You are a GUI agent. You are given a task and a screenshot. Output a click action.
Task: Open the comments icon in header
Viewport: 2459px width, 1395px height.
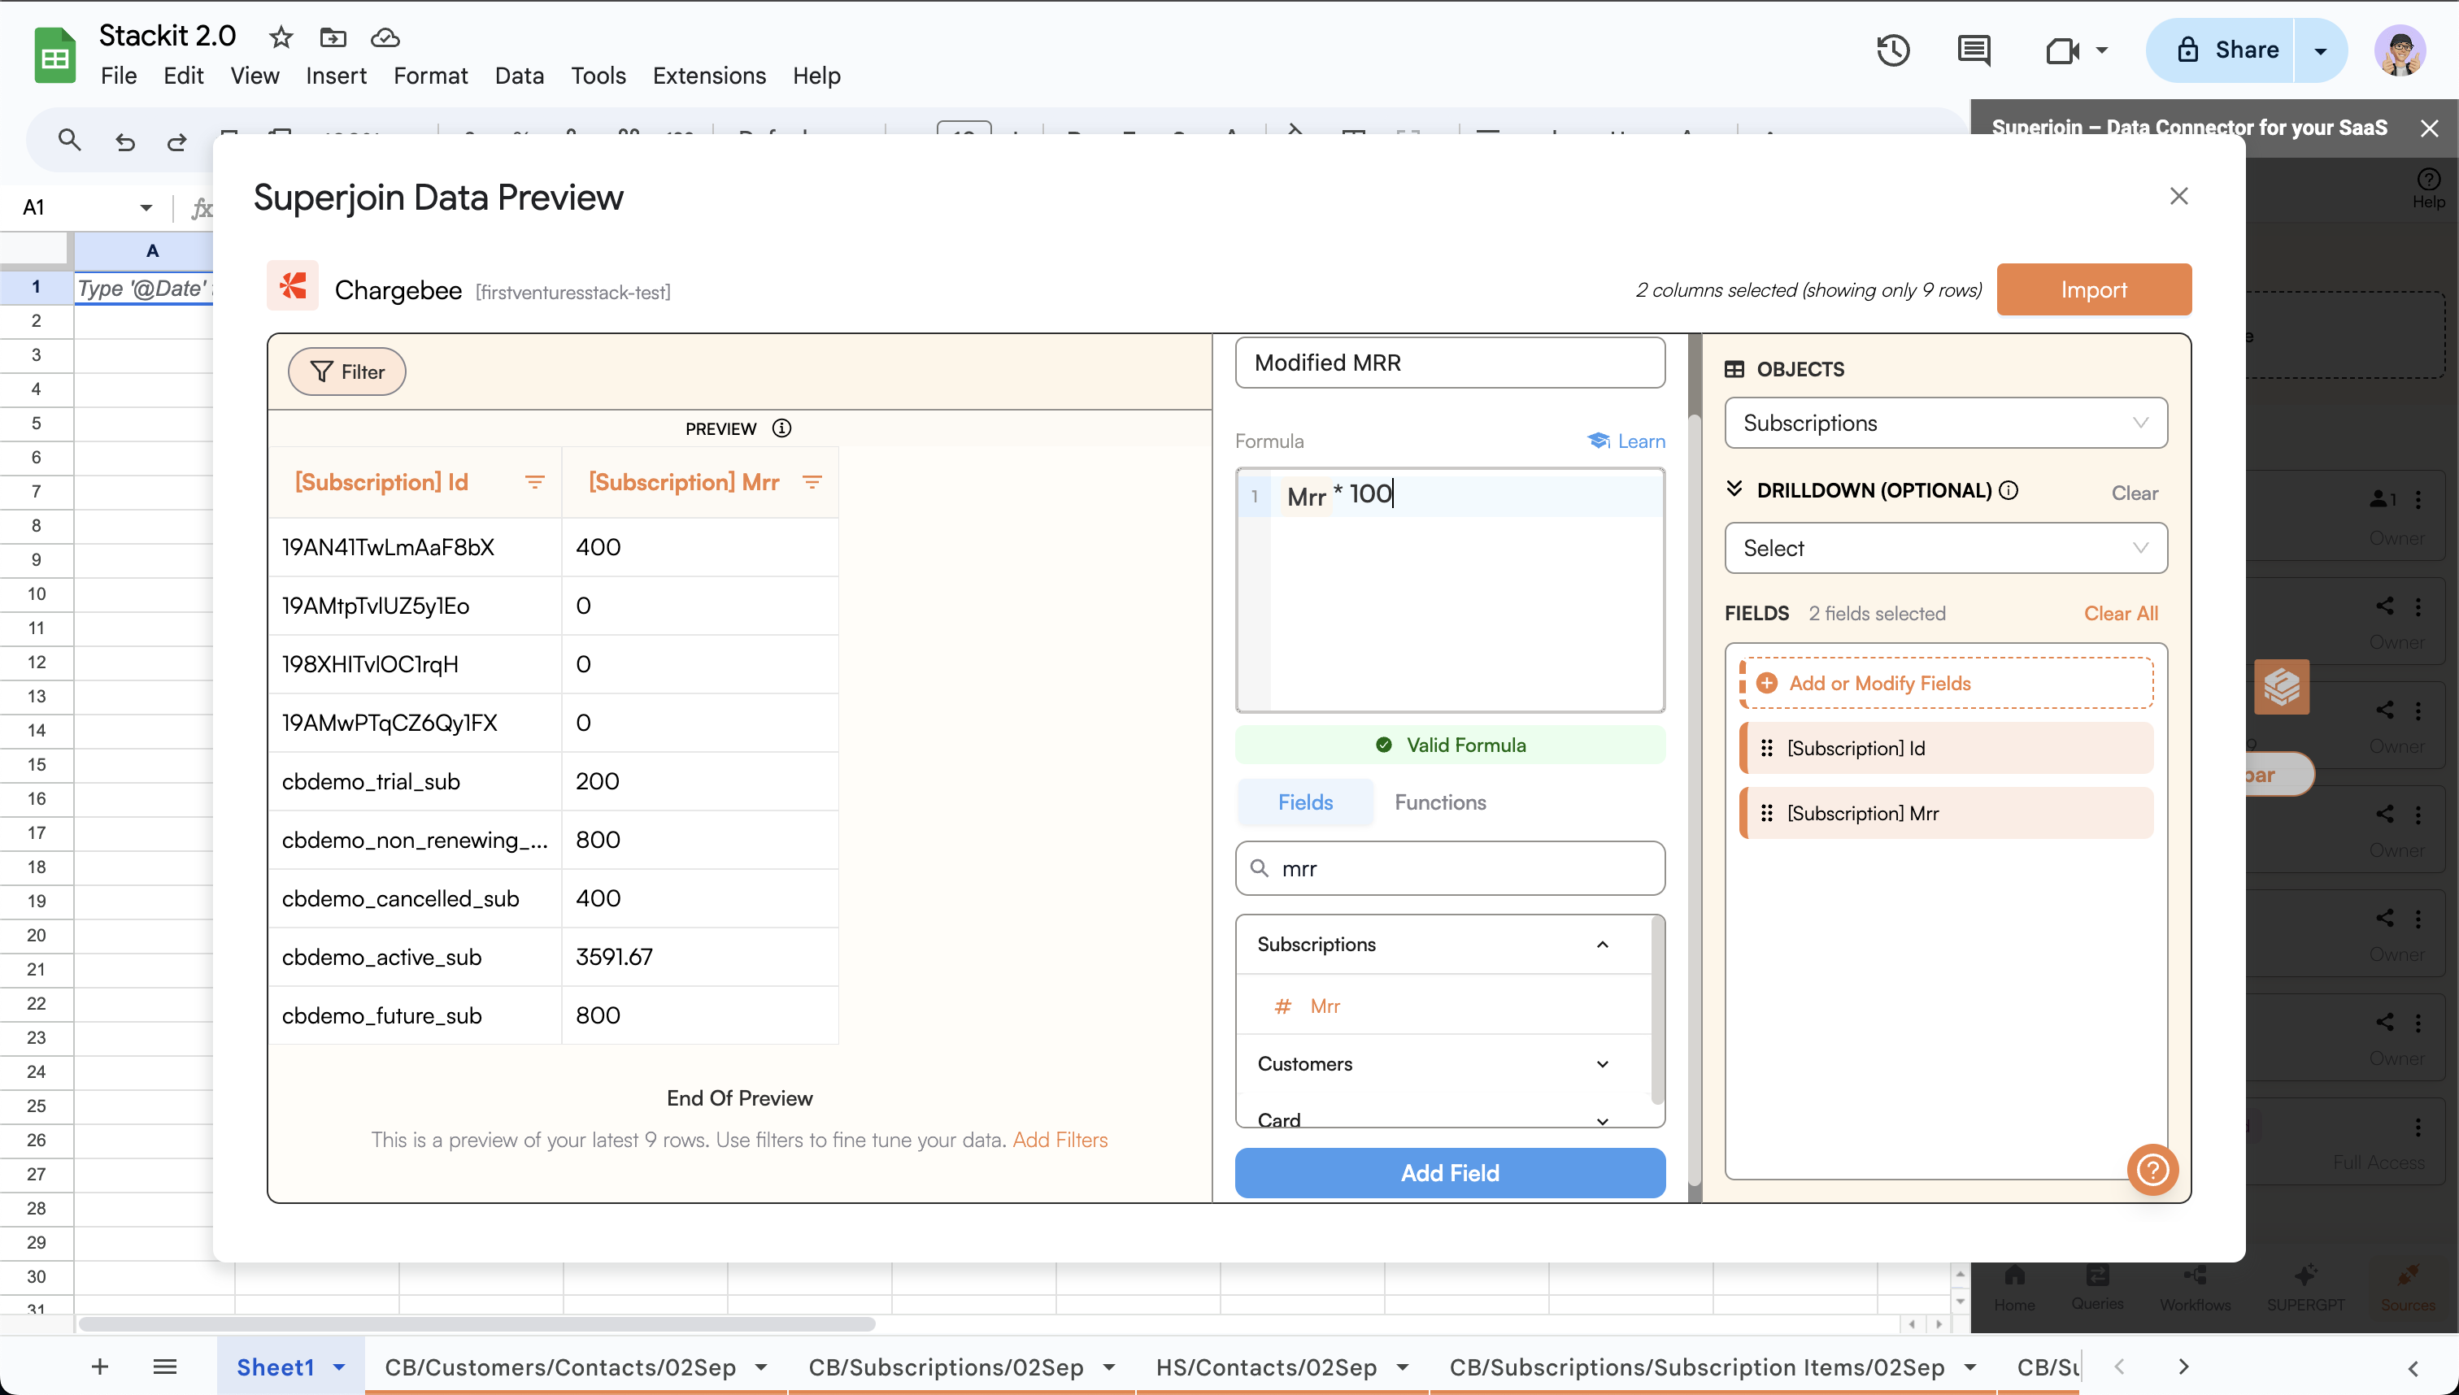1974,50
